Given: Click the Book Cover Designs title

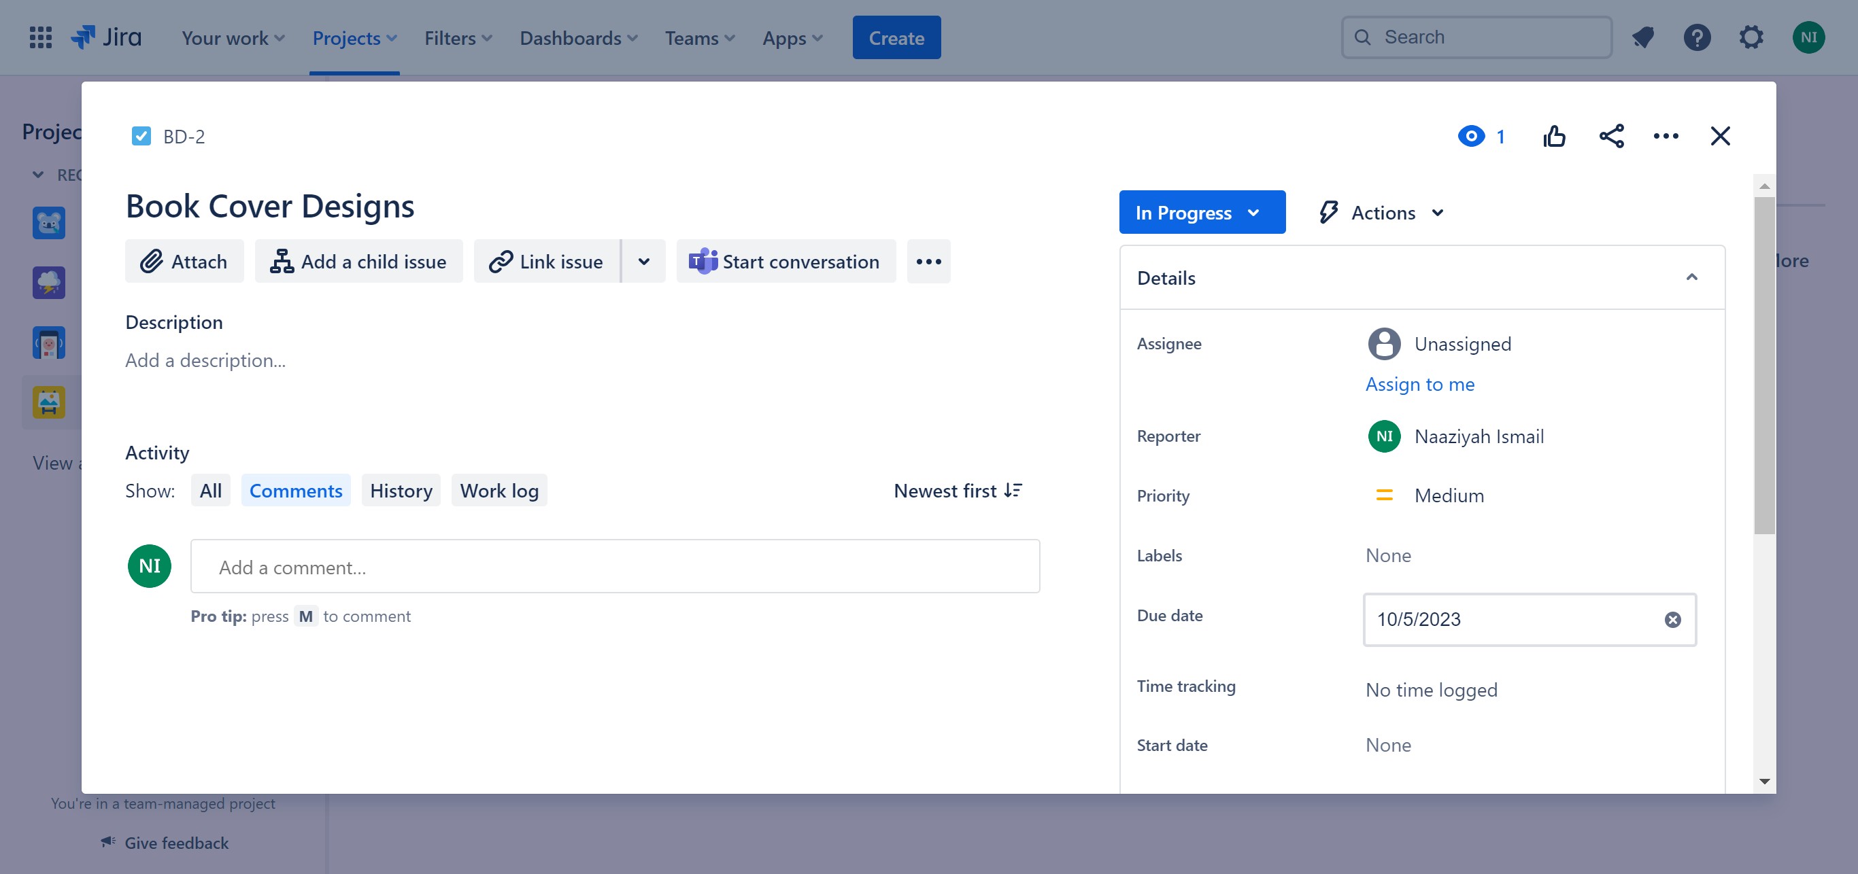Looking at the screenshot, I should [270, 207].
